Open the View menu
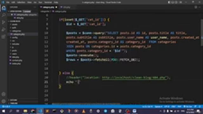Screen dimensions: 203x114 click(x=29, y=2)
